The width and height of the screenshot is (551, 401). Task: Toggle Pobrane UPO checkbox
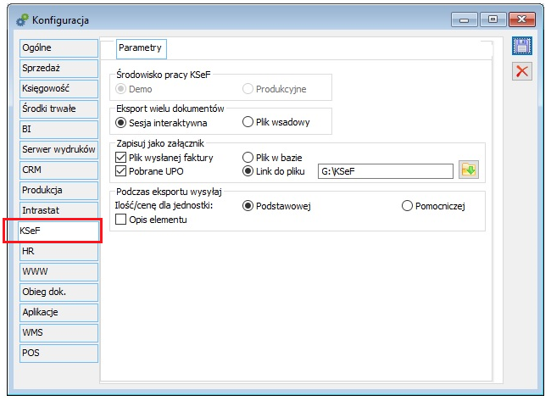[120, 171]
